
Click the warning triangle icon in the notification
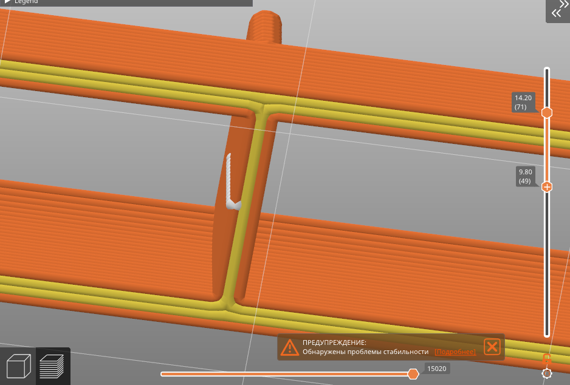[x=290, y=347]
